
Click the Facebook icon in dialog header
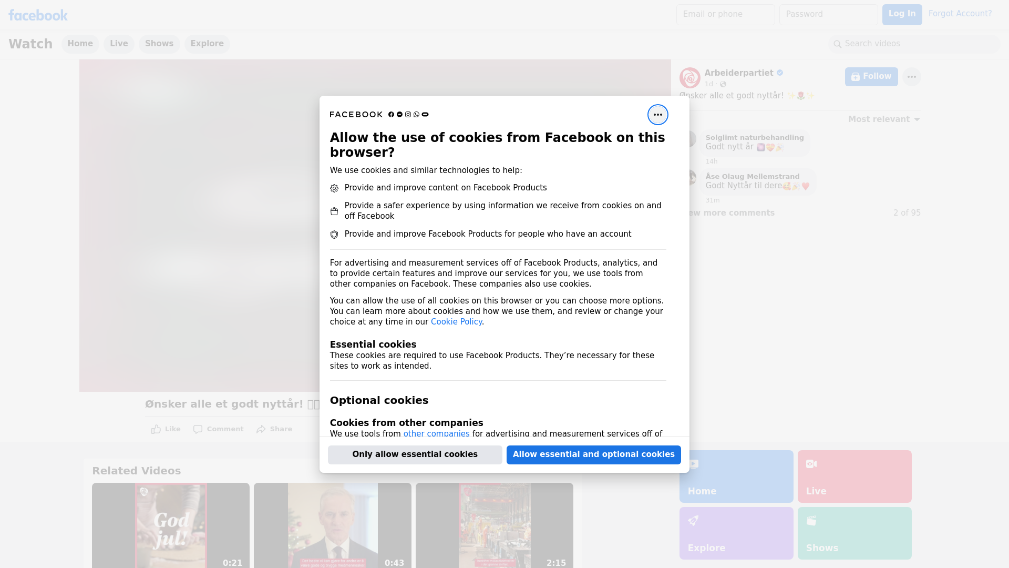(x=391, y=115)
